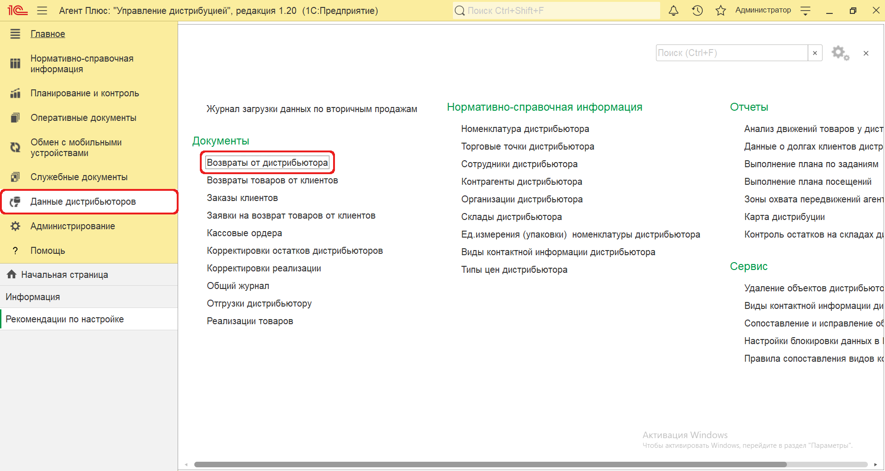
Task: Open Выполнение плана по заданиям report
Action: coord(811,164)
